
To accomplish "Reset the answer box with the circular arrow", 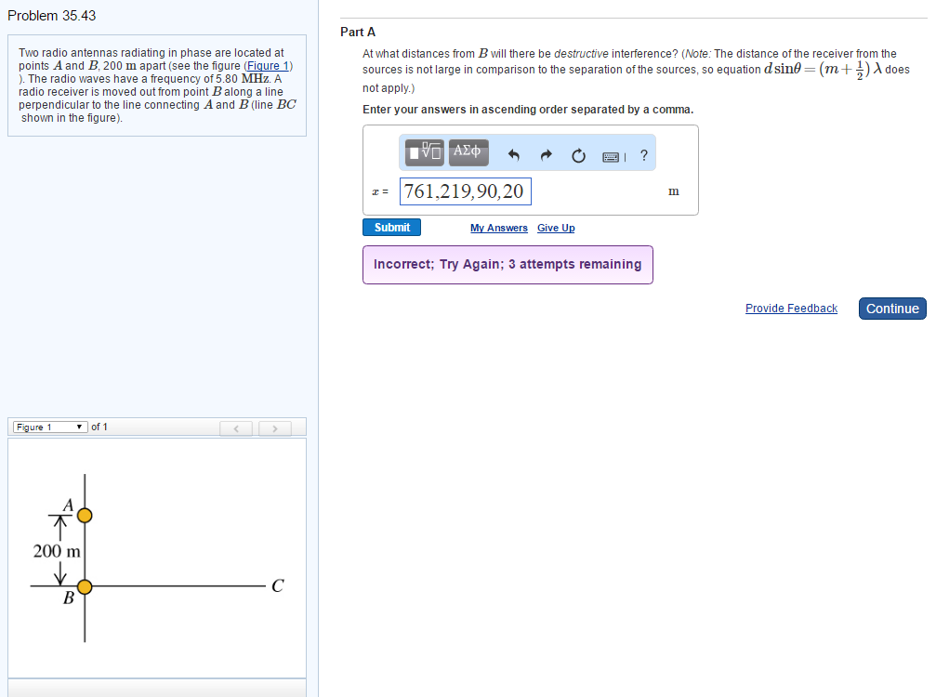I will [578, 156].
